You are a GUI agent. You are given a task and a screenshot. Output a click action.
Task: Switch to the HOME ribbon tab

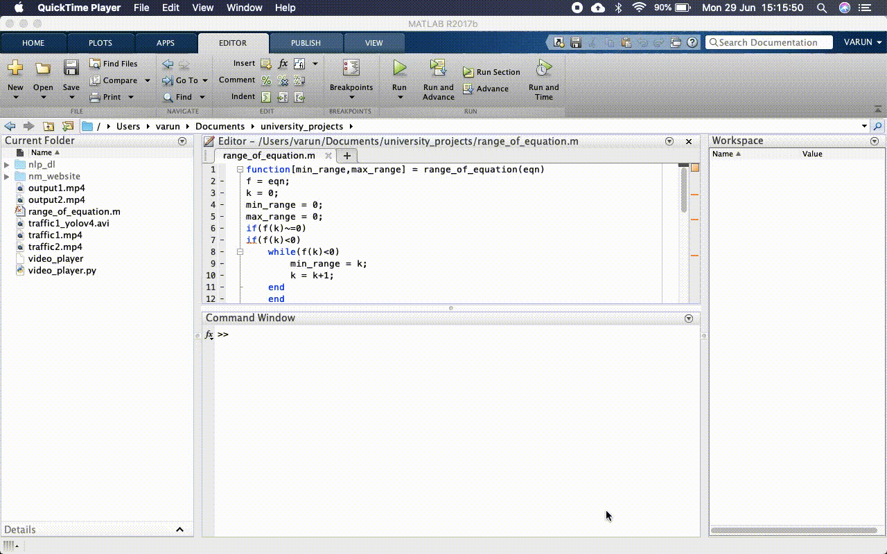click(x=33, y=43)
